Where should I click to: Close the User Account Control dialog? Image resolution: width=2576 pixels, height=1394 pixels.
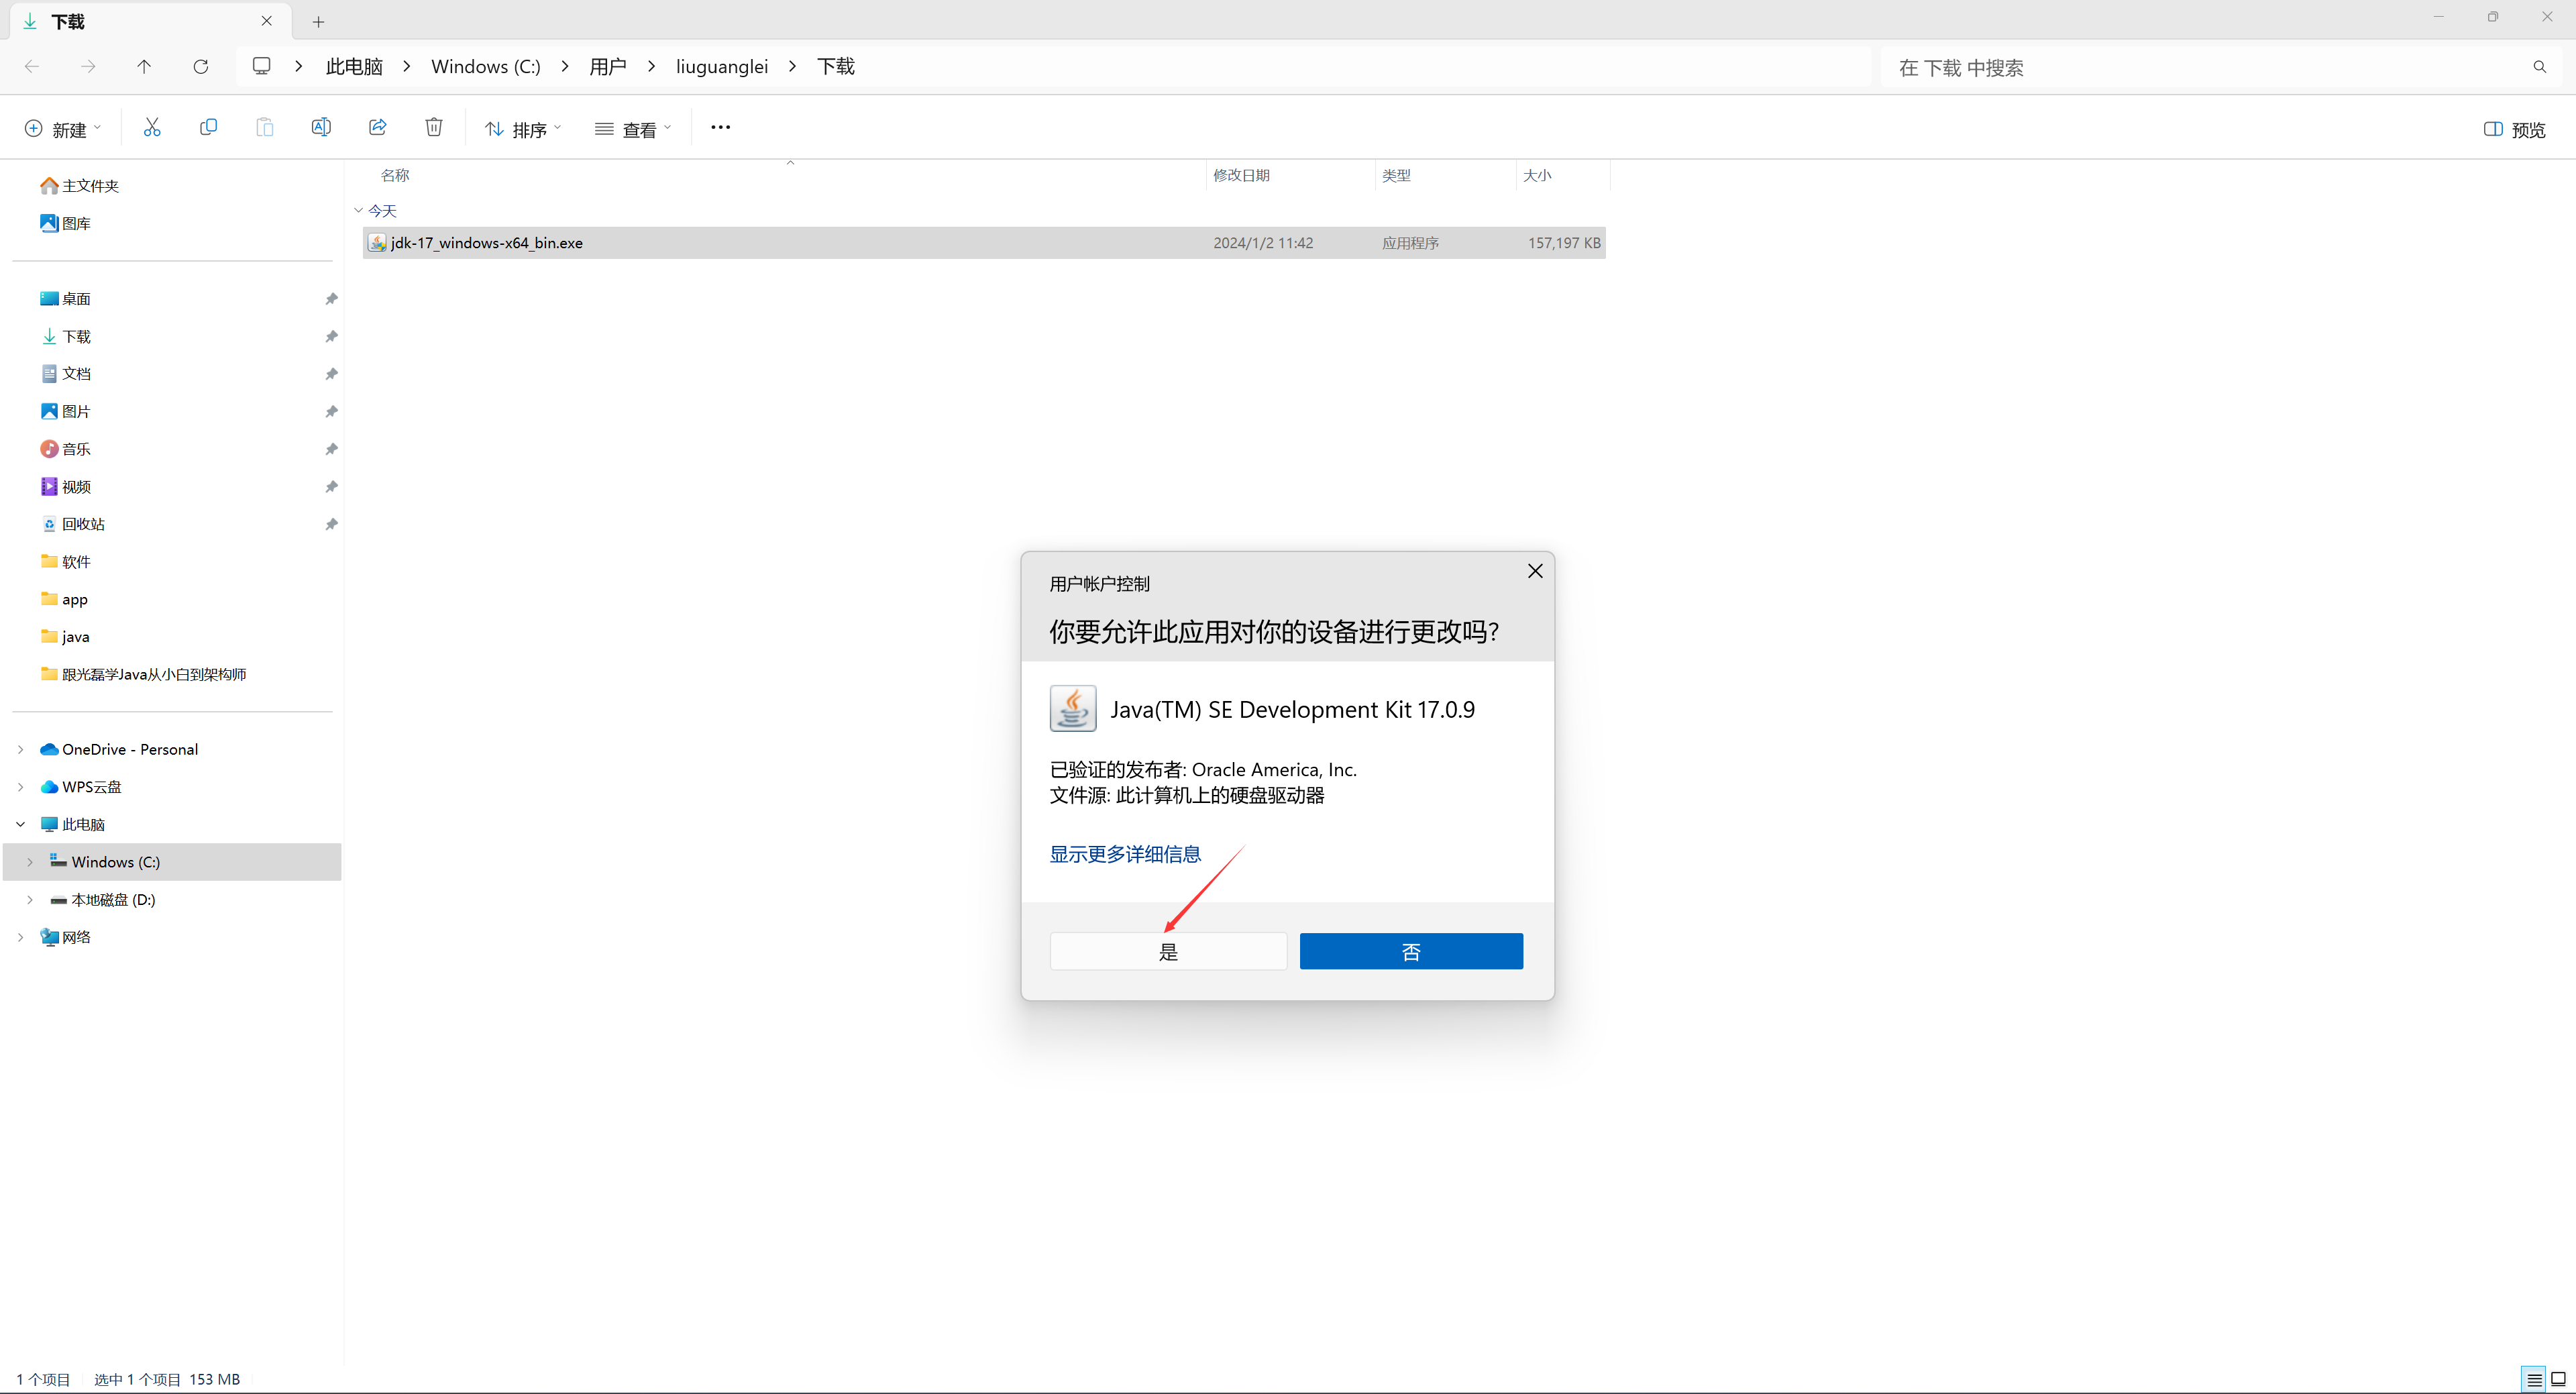pyautogui.click(x=1535, y=571)
